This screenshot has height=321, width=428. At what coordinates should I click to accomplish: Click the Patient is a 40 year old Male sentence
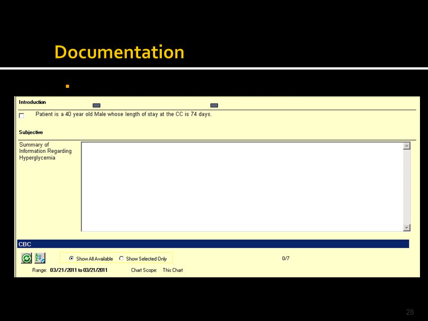[x=123, y=114]
